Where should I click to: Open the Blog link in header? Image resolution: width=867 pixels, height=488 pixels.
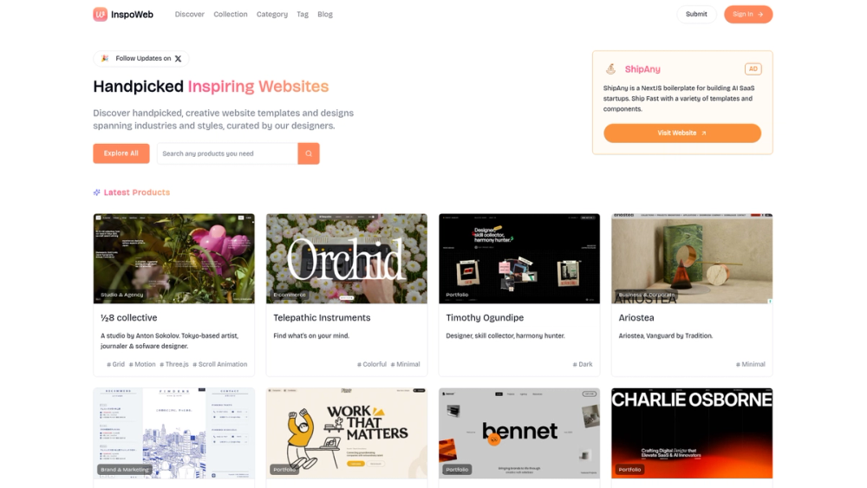coord(325,15)
